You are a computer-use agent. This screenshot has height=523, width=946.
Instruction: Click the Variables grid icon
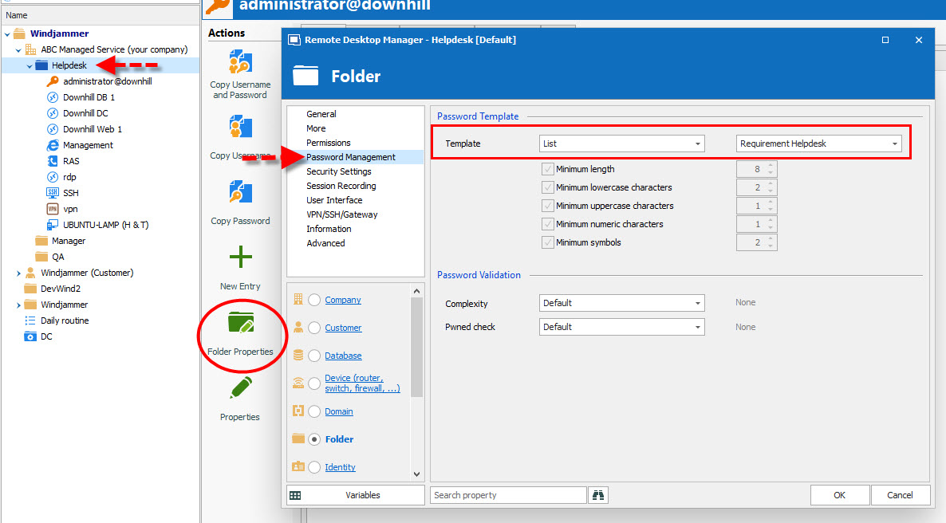coord(295,495)
